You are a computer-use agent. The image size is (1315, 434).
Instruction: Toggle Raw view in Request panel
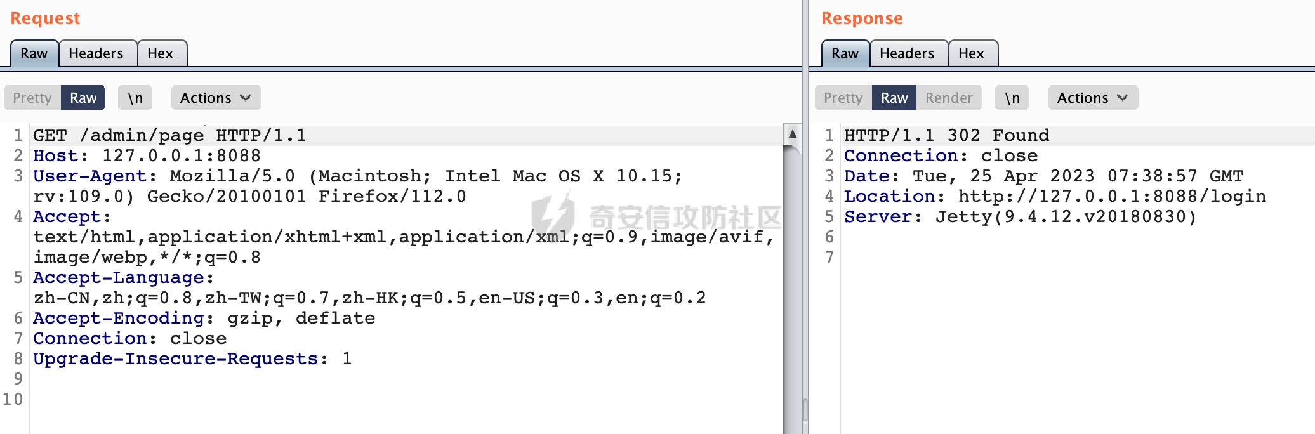pyautogui.click(x=83, y=98)
